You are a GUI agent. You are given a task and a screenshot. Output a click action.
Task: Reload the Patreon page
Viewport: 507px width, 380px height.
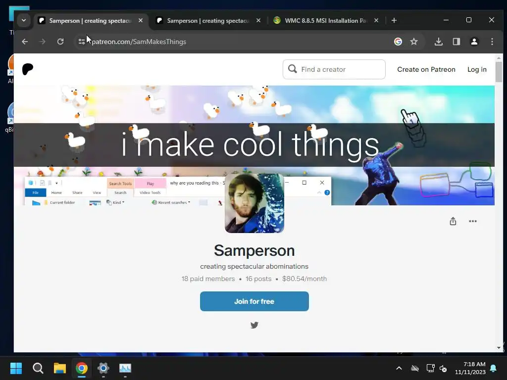click(x=60, y=42)
